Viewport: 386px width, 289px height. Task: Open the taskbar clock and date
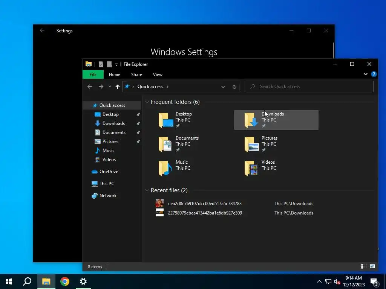354,281
